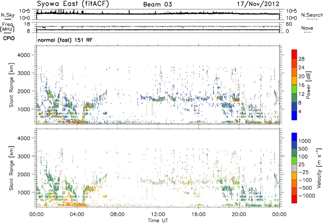
Task: Click the red bottom of velocity colorbar
Action: pyautogui.click(x=294, y=199)
